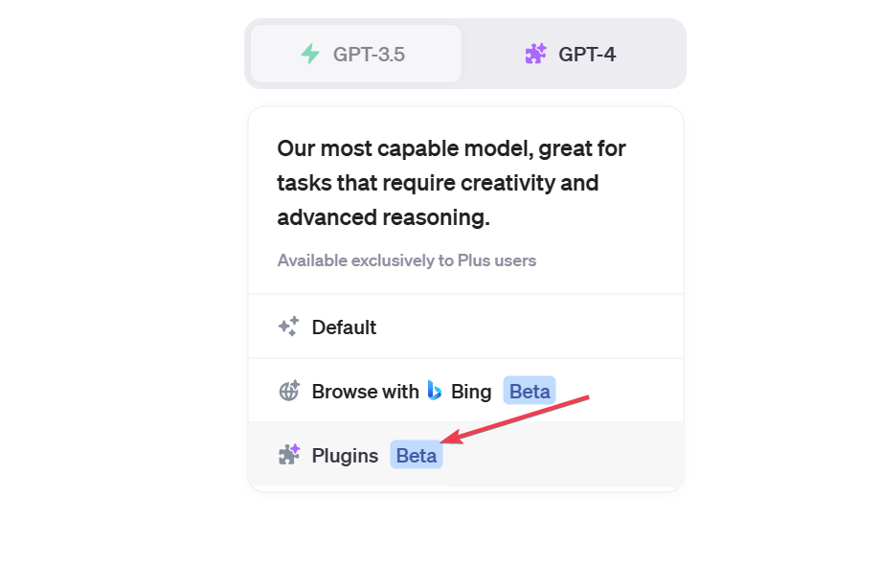Click the blue Bing logo

pos(434,391)
